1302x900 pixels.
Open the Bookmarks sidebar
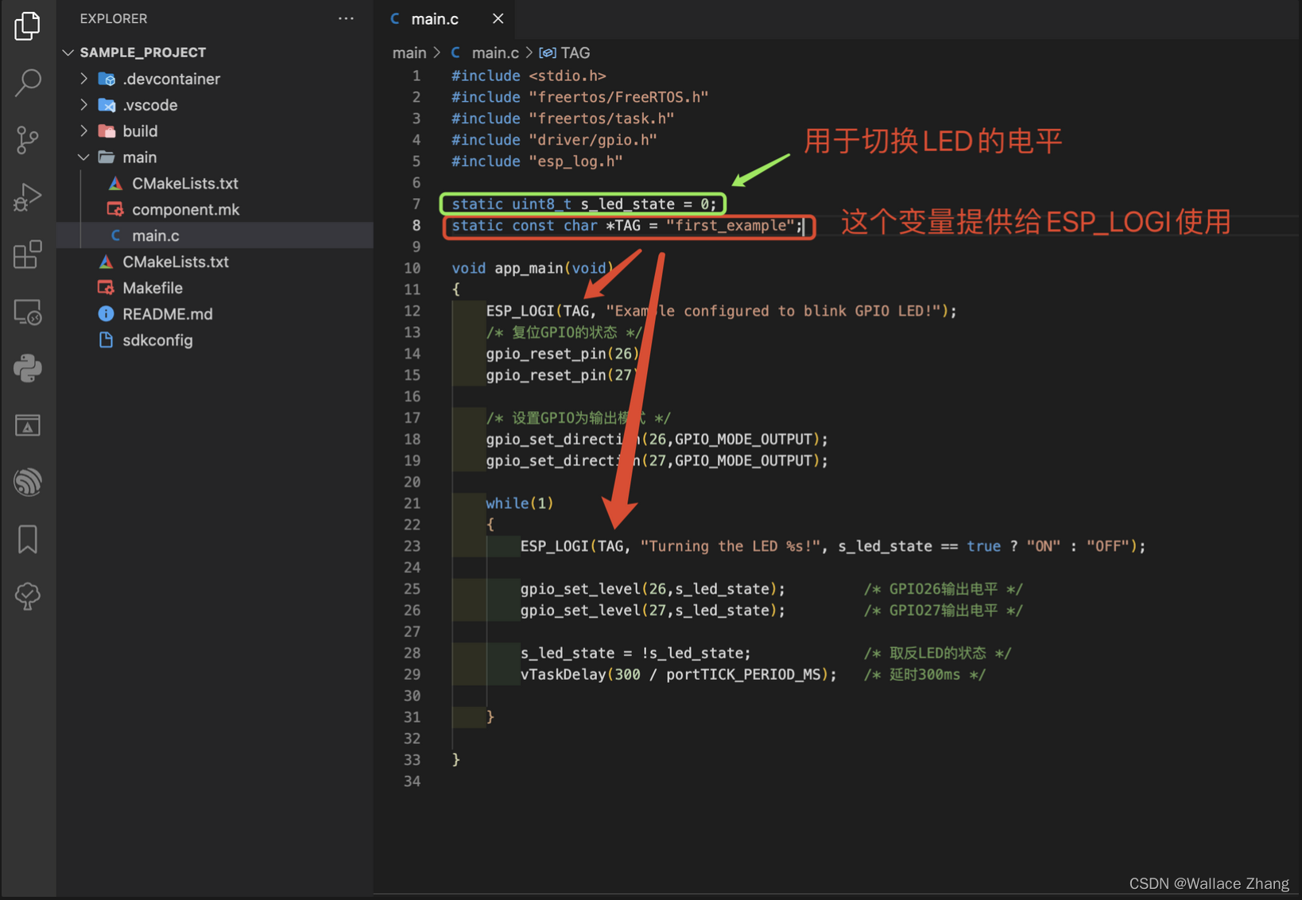(28, 539)
